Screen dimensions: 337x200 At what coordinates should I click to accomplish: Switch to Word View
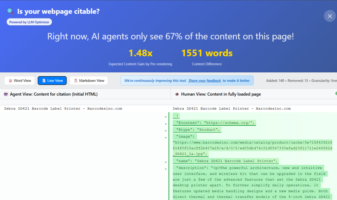(19, 81)
